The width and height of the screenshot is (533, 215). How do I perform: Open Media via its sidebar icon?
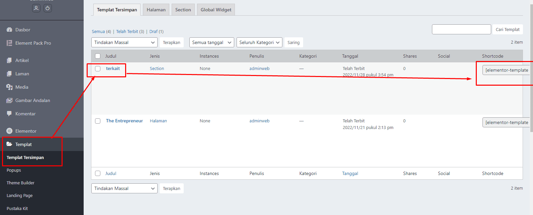coord(9,87)
